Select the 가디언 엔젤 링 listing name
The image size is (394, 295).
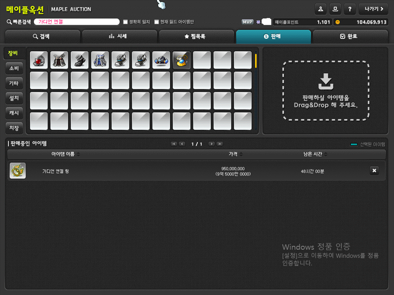(56, 171)
